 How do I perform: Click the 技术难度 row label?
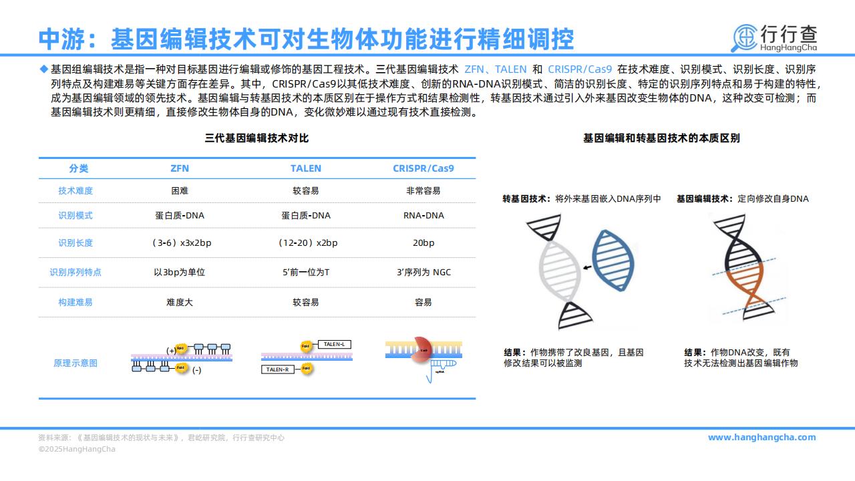[x=75, y=190]
